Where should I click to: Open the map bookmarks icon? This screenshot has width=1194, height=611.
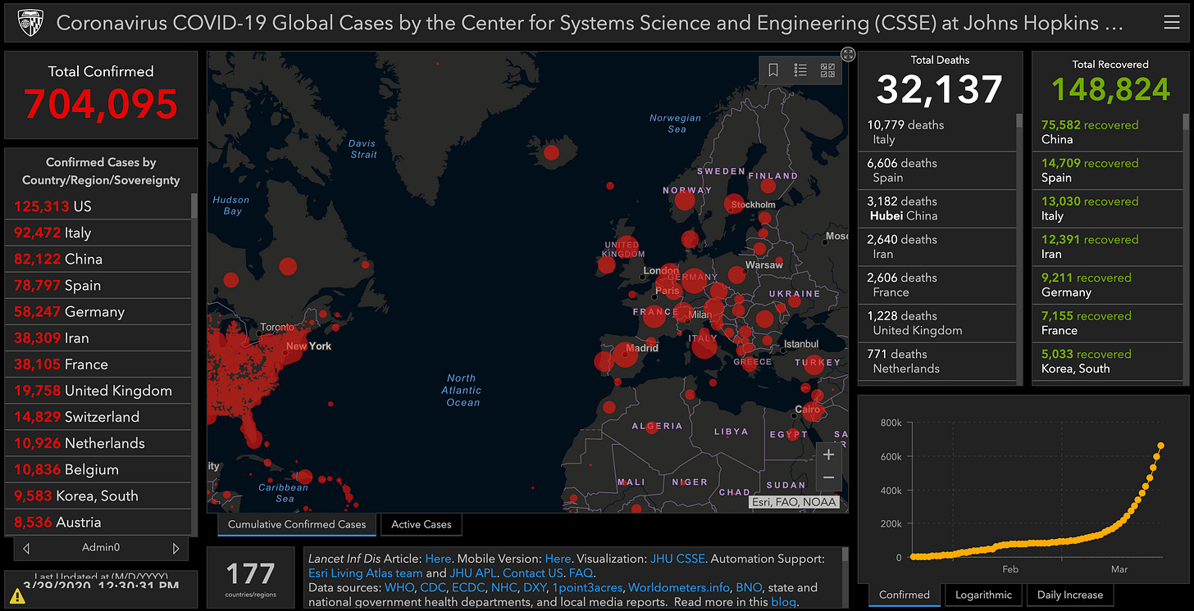point(773,70)
